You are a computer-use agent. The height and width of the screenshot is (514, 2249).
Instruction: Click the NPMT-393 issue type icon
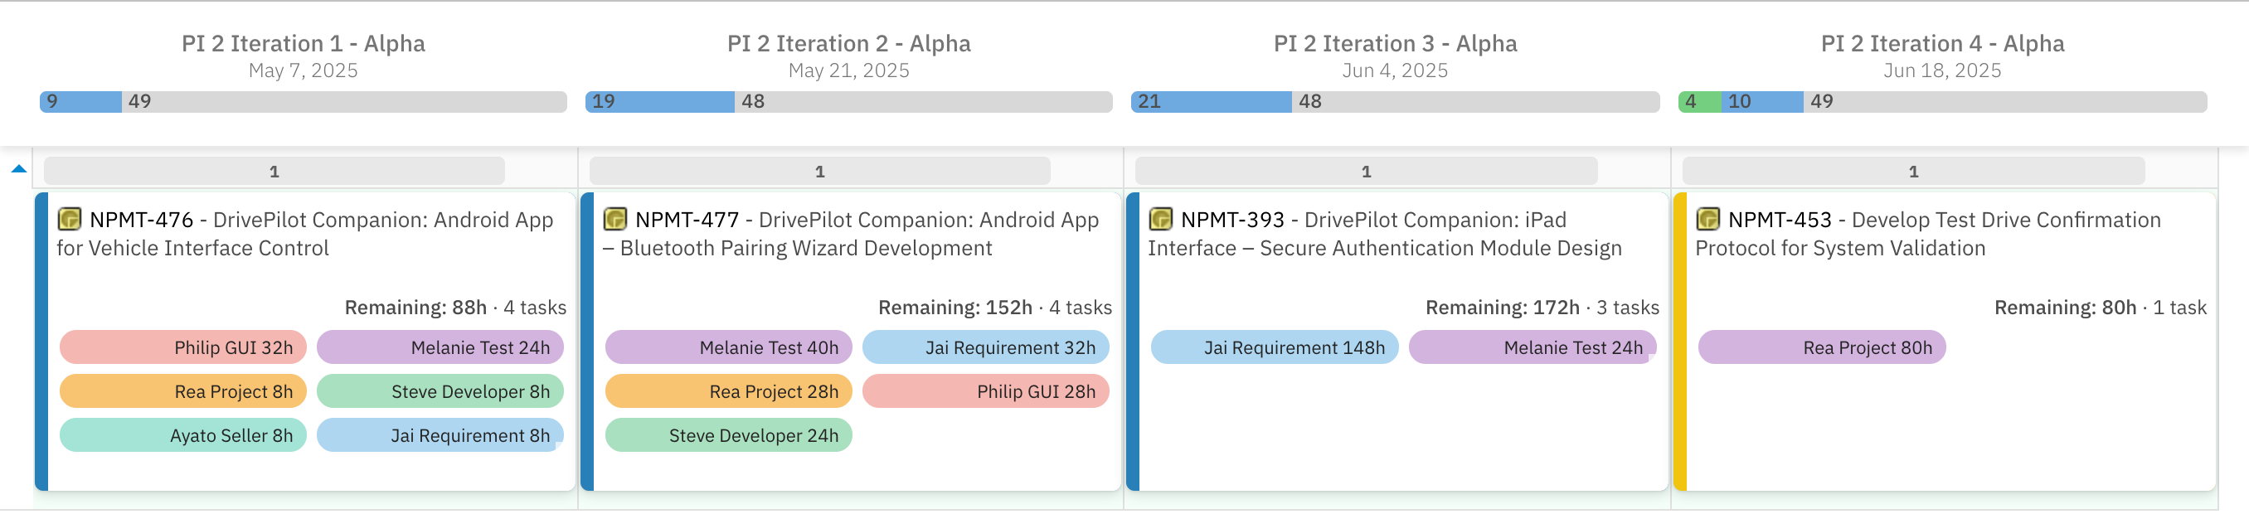pos(1160,218)
